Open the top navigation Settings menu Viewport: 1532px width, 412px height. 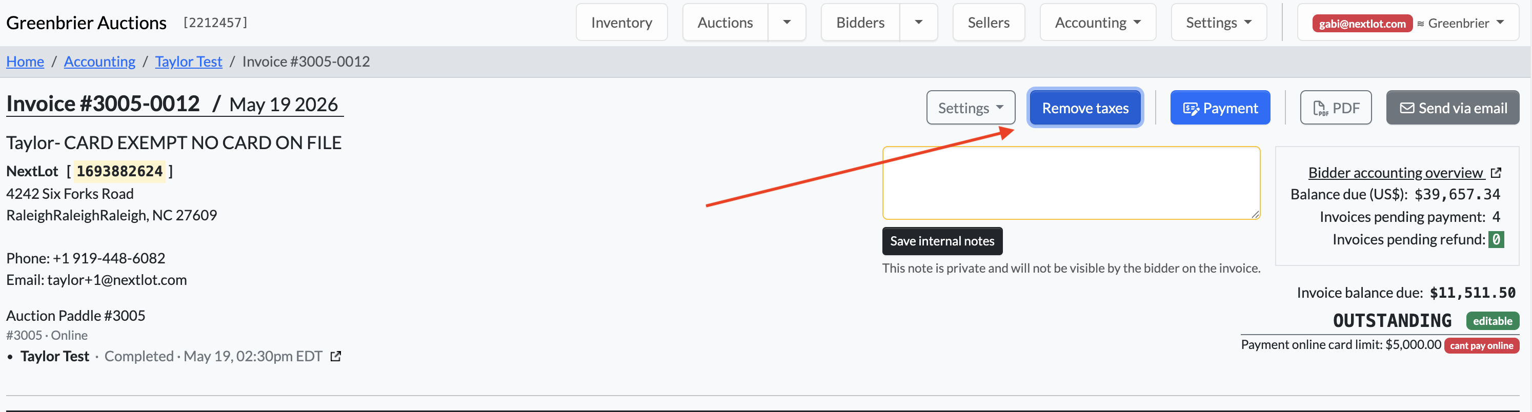(x=1219, y=23)
